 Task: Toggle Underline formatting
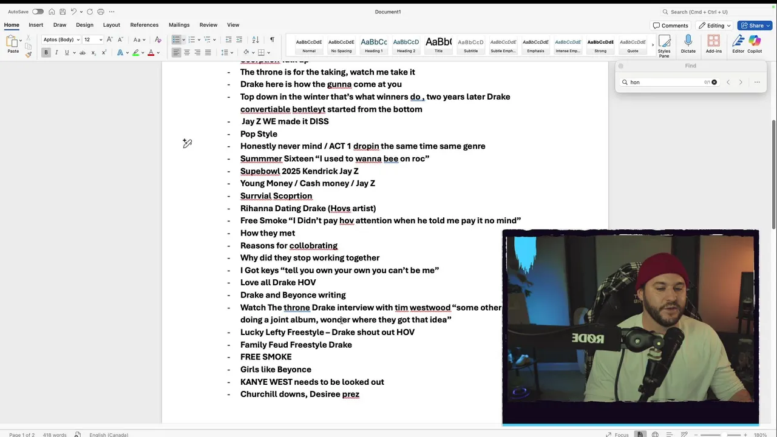(67, 53)
